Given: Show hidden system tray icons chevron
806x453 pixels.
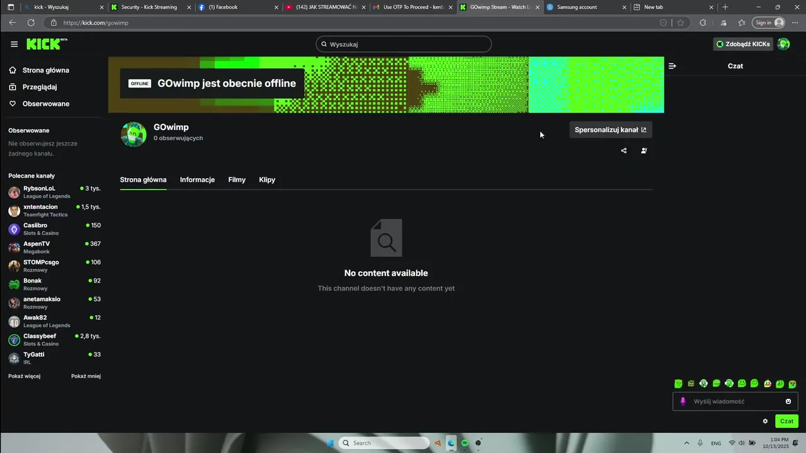Looking at the screenshot, I should (686, 443).
